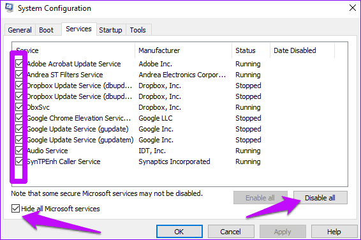
Task: Click the Synaptics Incorporated manufacturer cell
Action: tap(174, 161)
